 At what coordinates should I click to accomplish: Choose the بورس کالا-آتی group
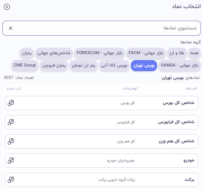coord(115,65)
